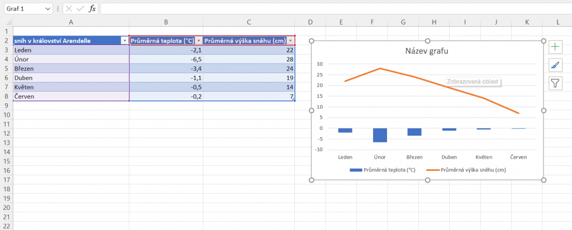Select row 5 header
Screen dimensions: 572x230
click(6, 69)
